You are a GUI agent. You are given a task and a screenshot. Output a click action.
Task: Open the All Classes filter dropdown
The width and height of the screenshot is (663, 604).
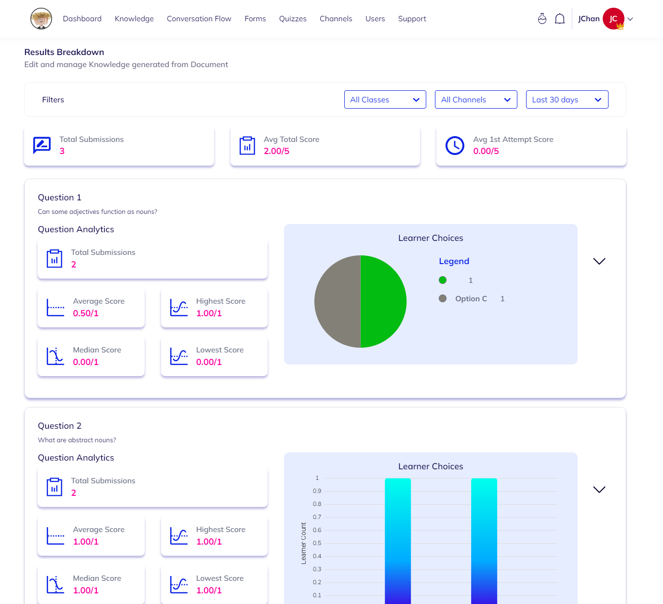[385, 99]
